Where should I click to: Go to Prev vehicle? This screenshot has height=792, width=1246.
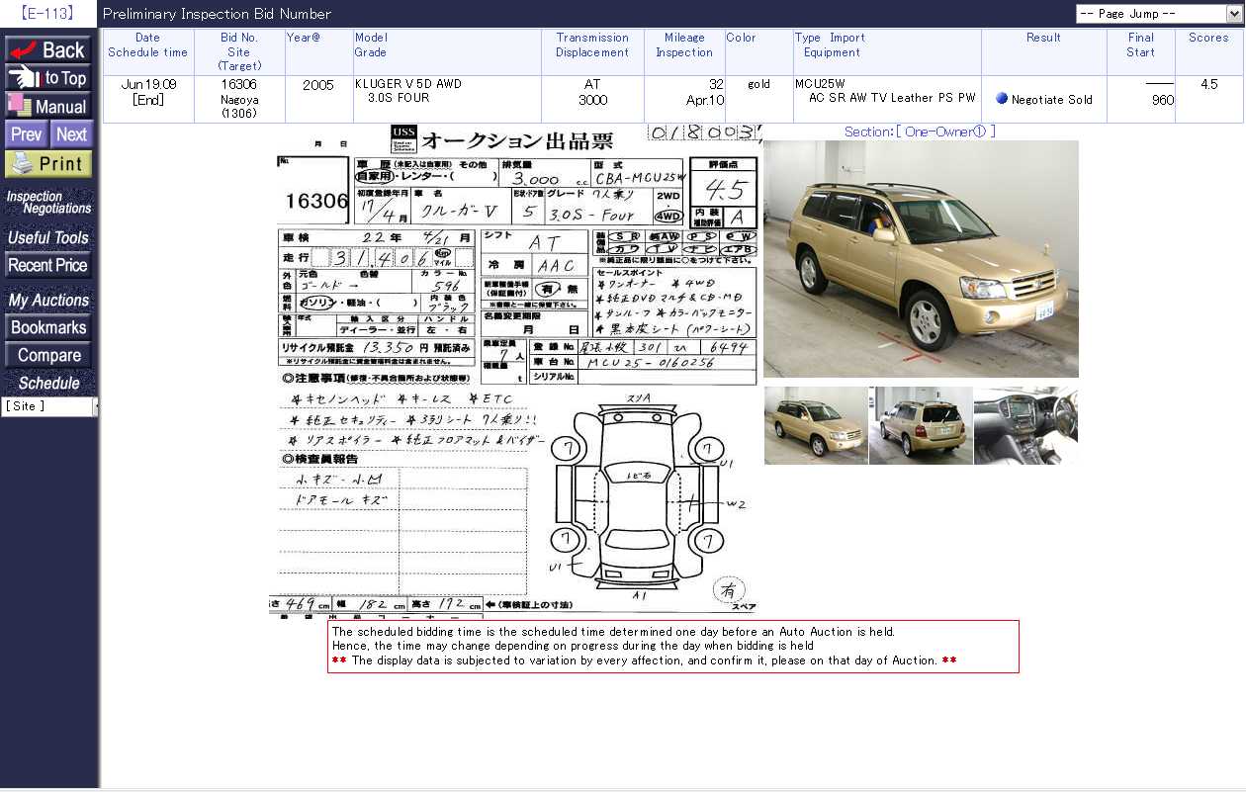coord(27,134)
